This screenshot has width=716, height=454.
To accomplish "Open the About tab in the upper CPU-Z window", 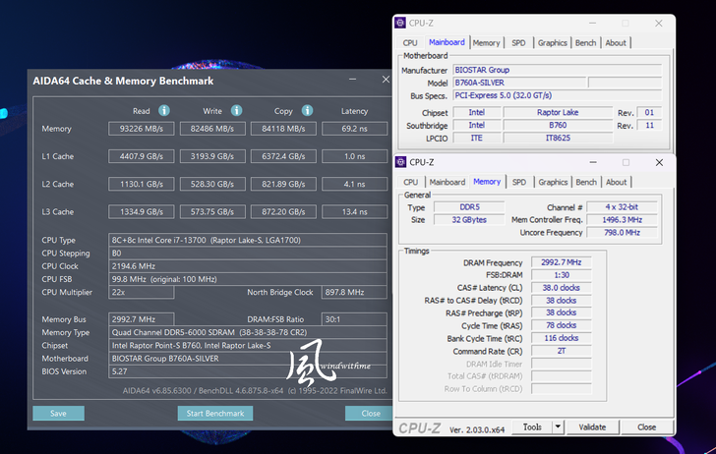I will tap(616, 43).
